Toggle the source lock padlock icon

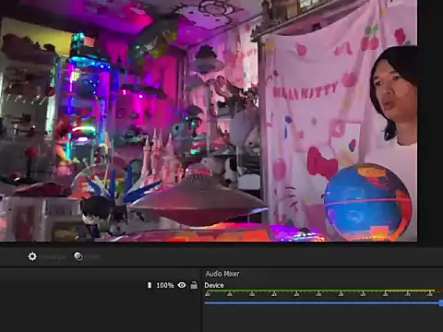point(194,285)
